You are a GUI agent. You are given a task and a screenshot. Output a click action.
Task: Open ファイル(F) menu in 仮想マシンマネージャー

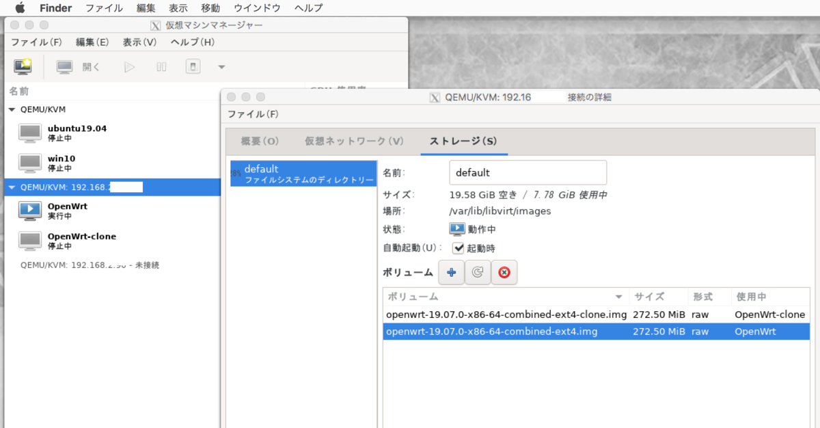[x=36, y=42]
